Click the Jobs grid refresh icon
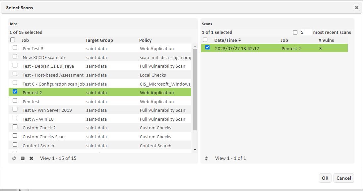363x191 pixels. point(14,159)
